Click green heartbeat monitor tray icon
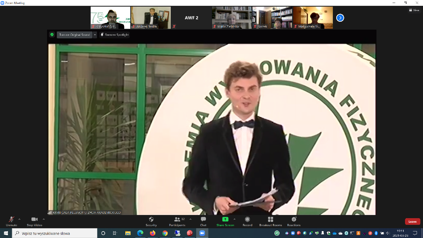This screenshot has height=238, width=423. pos(277,233)
